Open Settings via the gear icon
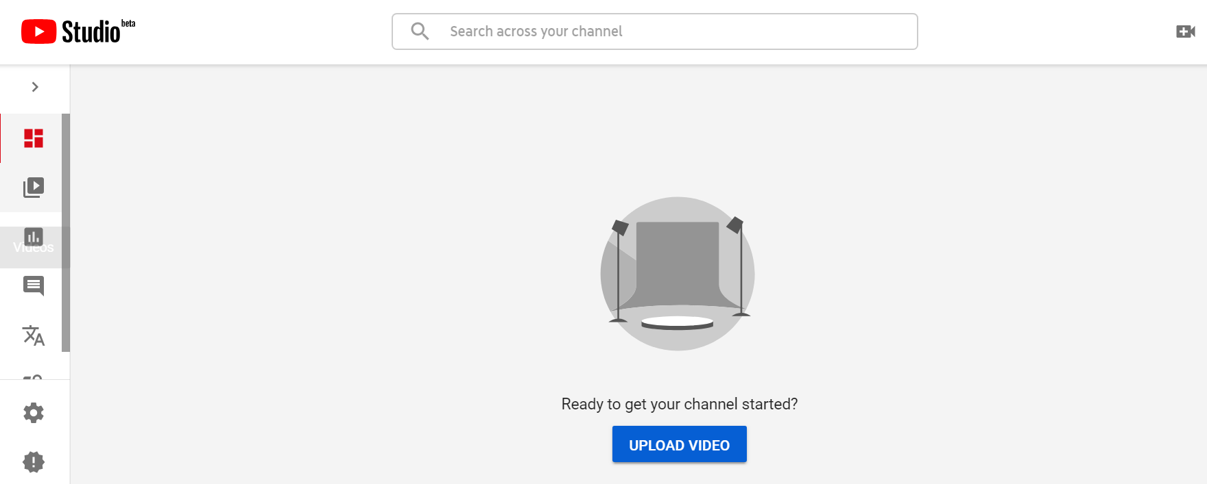This screenshot has width=1207, height=484. [34, 413]
